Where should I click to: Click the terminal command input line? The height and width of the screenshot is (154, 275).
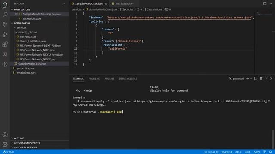point(98,112)
